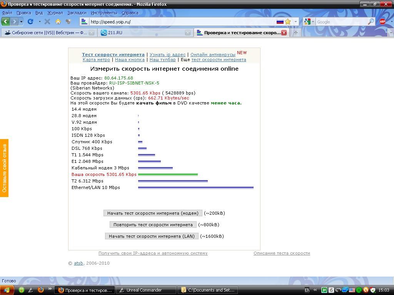394x295 pixels.
Task: Open a new tab with plus button
Action: pyautogui.click(x=295, y=33)
